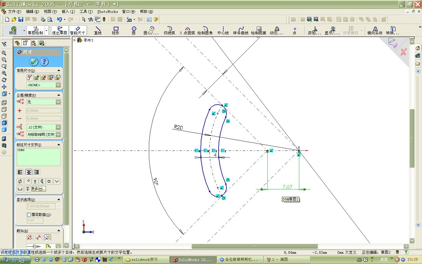The height and width of the screenshot is (264, 422).
Task: Toggle the 覆写数值 override value checkbox
Action: pyautogui.click(x=29, y=214)
